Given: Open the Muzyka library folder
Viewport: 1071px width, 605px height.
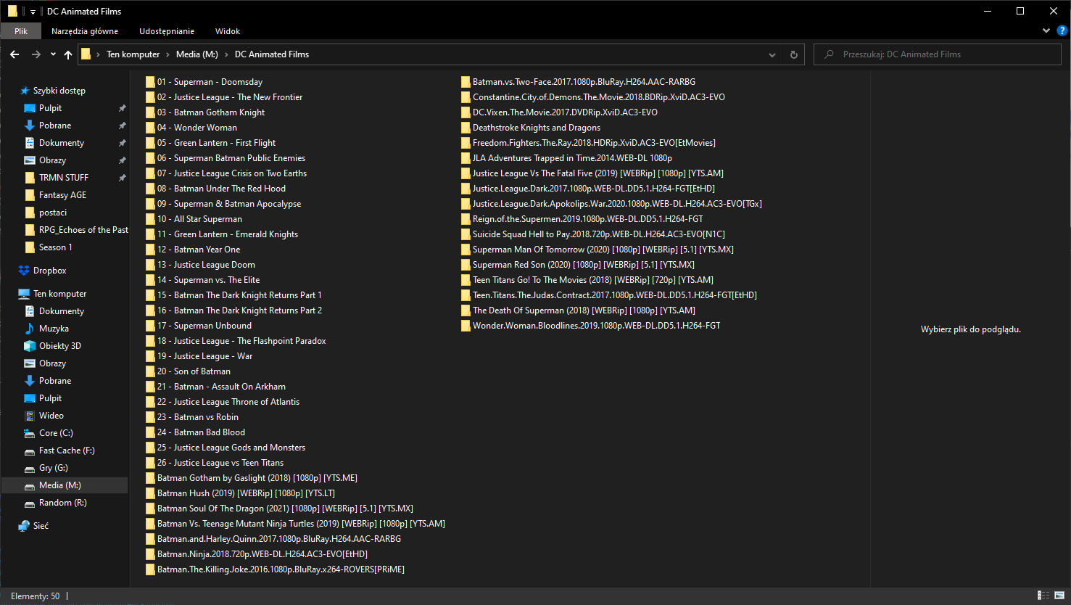Looking at the screenshot, I should point(54,329).
